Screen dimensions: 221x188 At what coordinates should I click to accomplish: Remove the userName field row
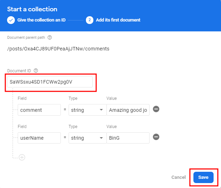156,137
